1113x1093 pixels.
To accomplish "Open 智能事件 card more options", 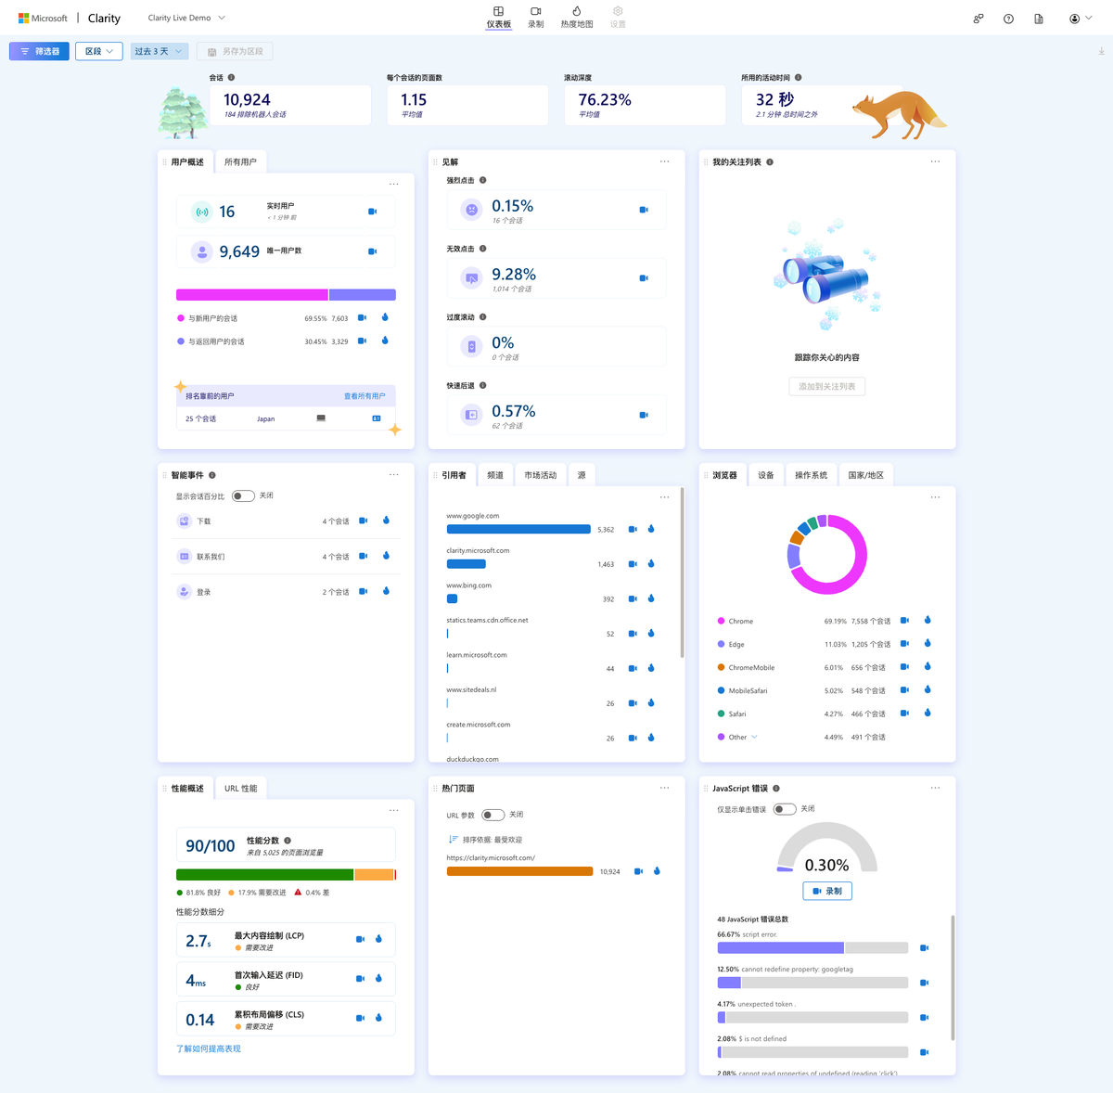I will click(x=393, y=474).
